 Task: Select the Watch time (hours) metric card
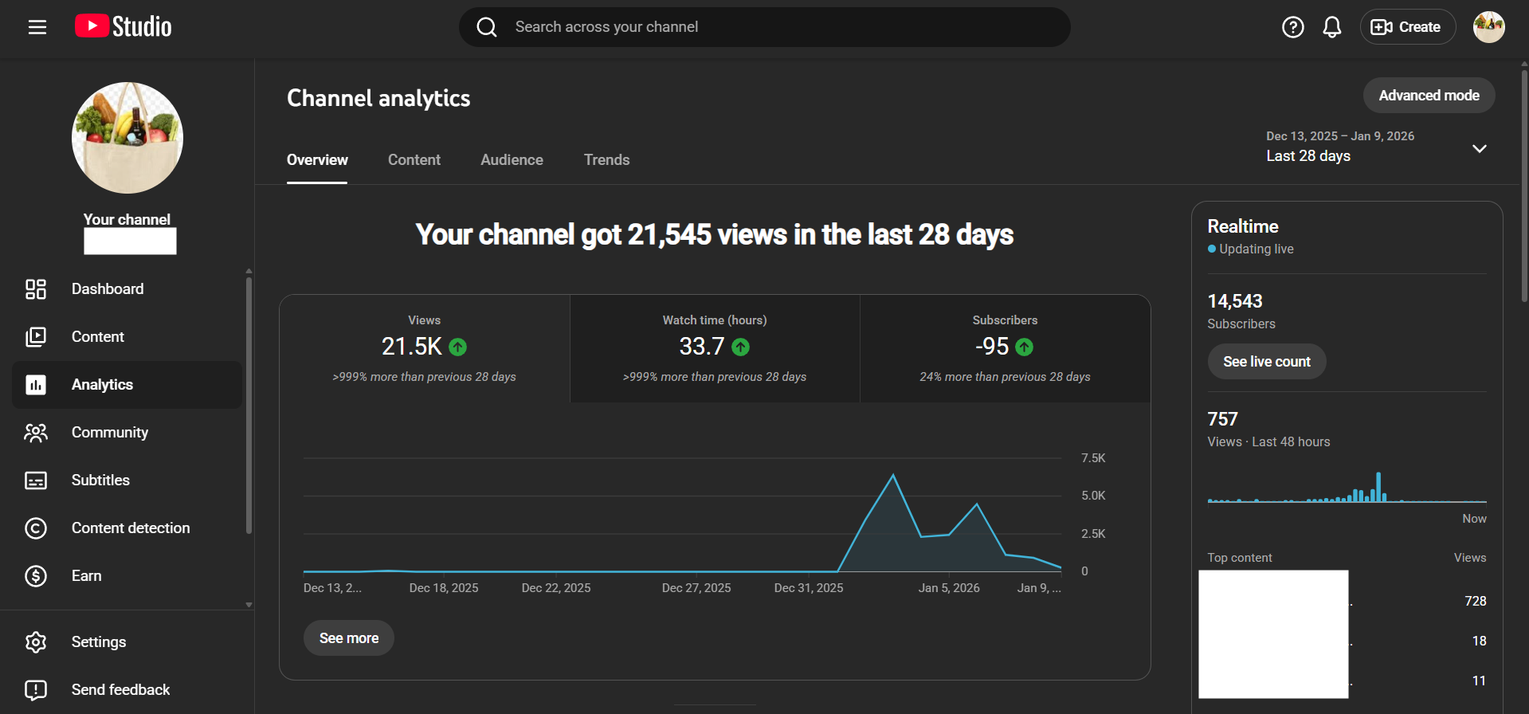coord(715,348)
